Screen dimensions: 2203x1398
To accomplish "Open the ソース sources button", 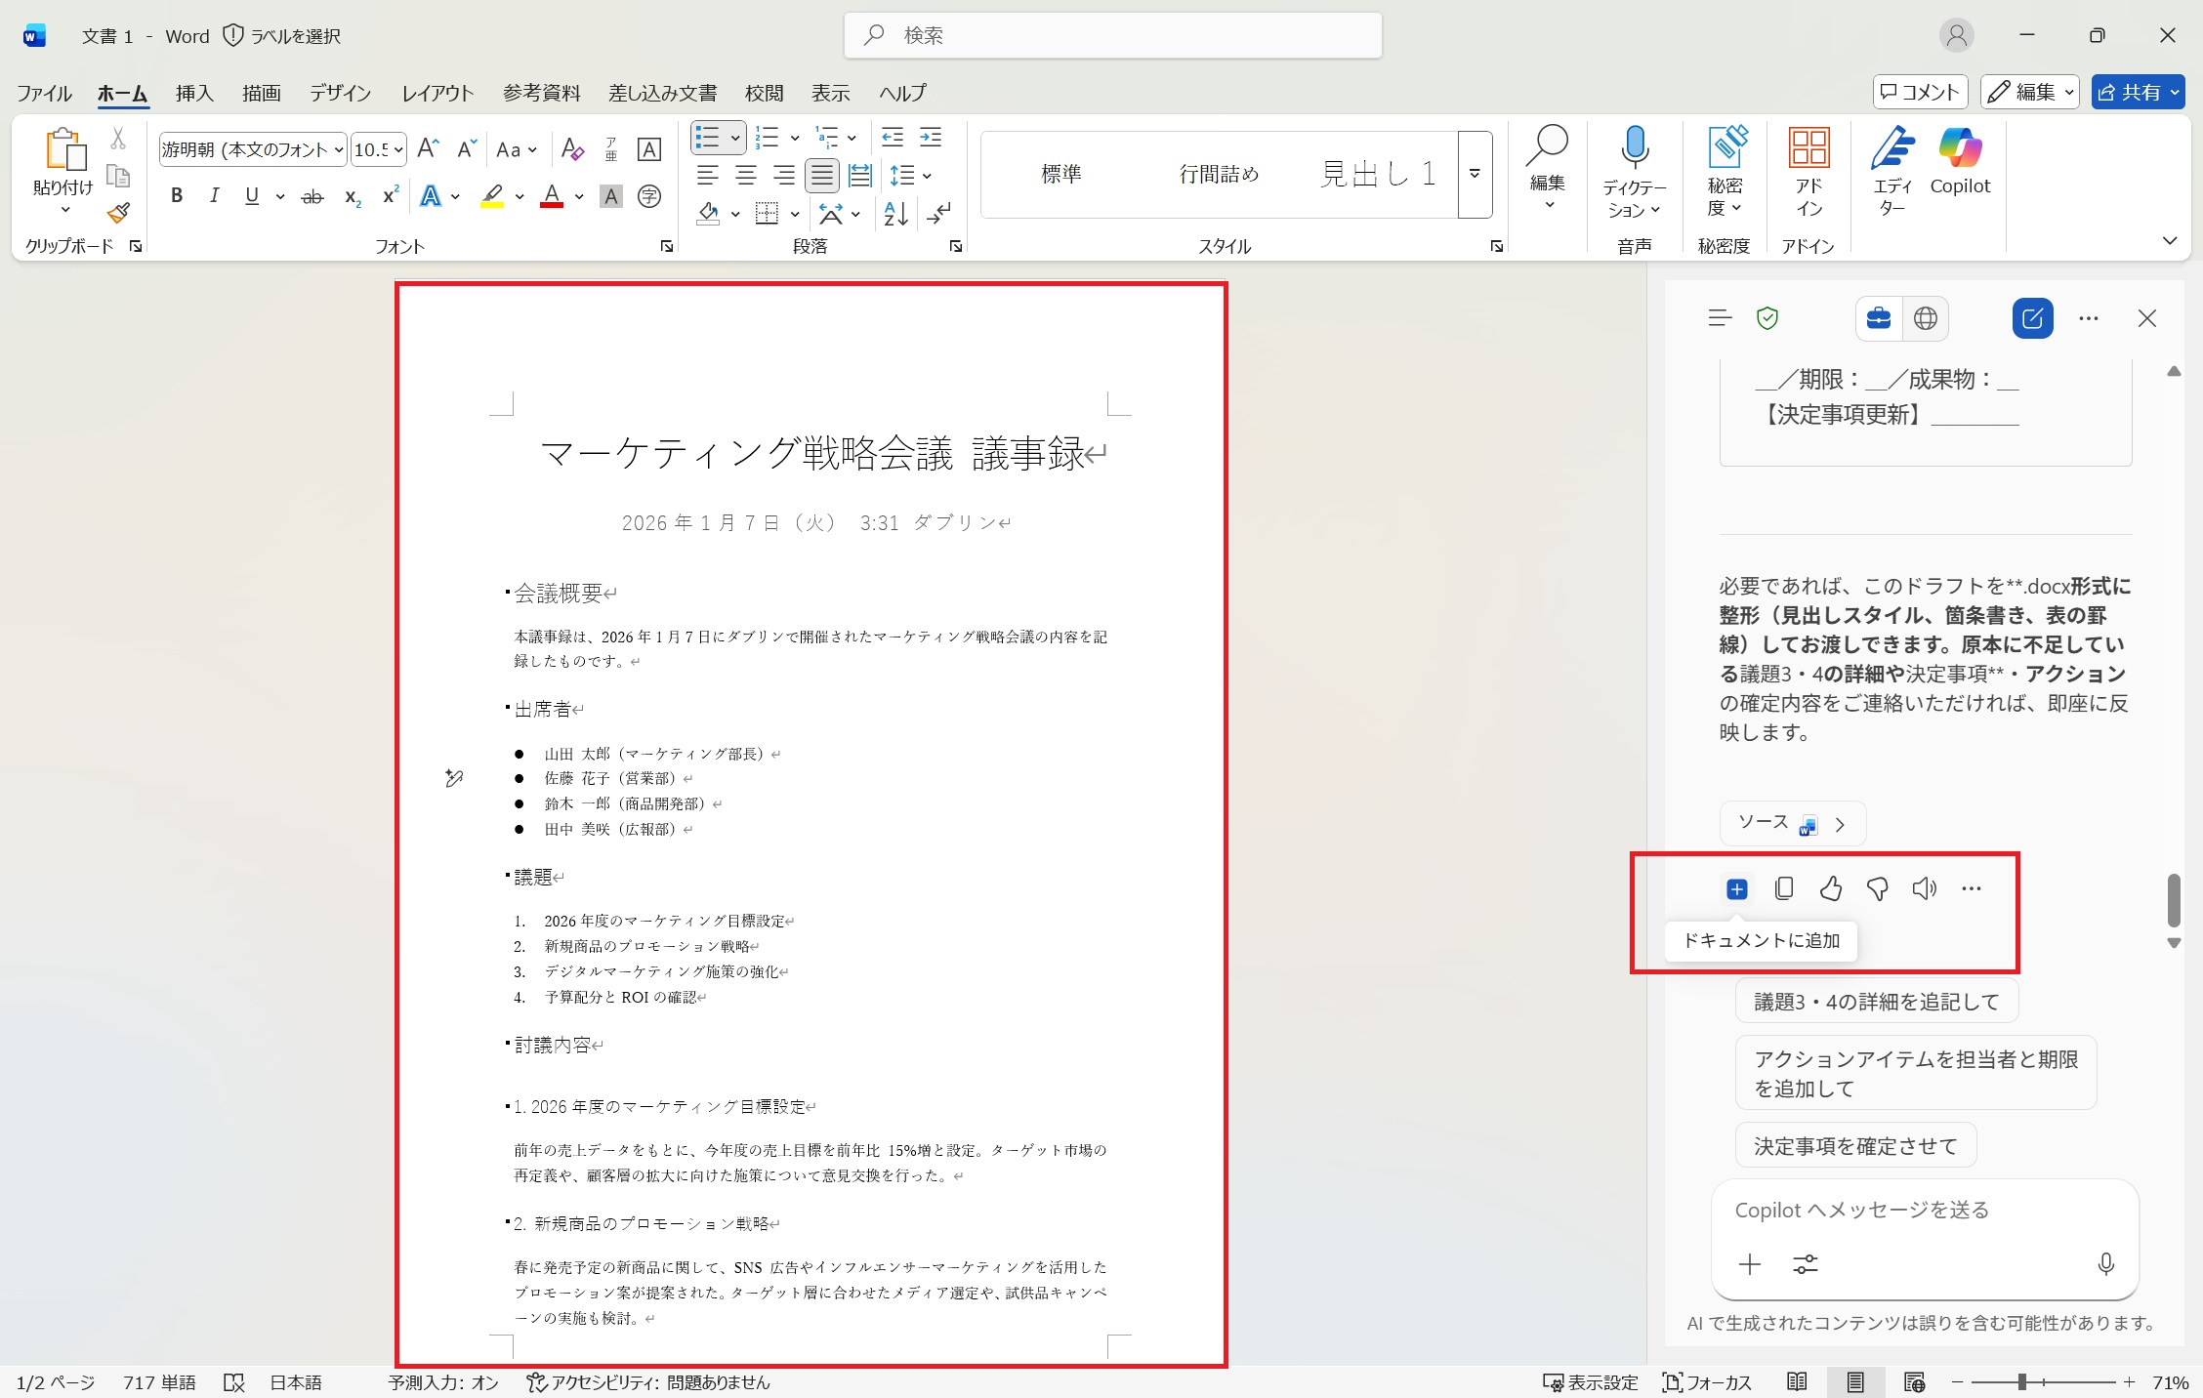I will (1792, 823).
